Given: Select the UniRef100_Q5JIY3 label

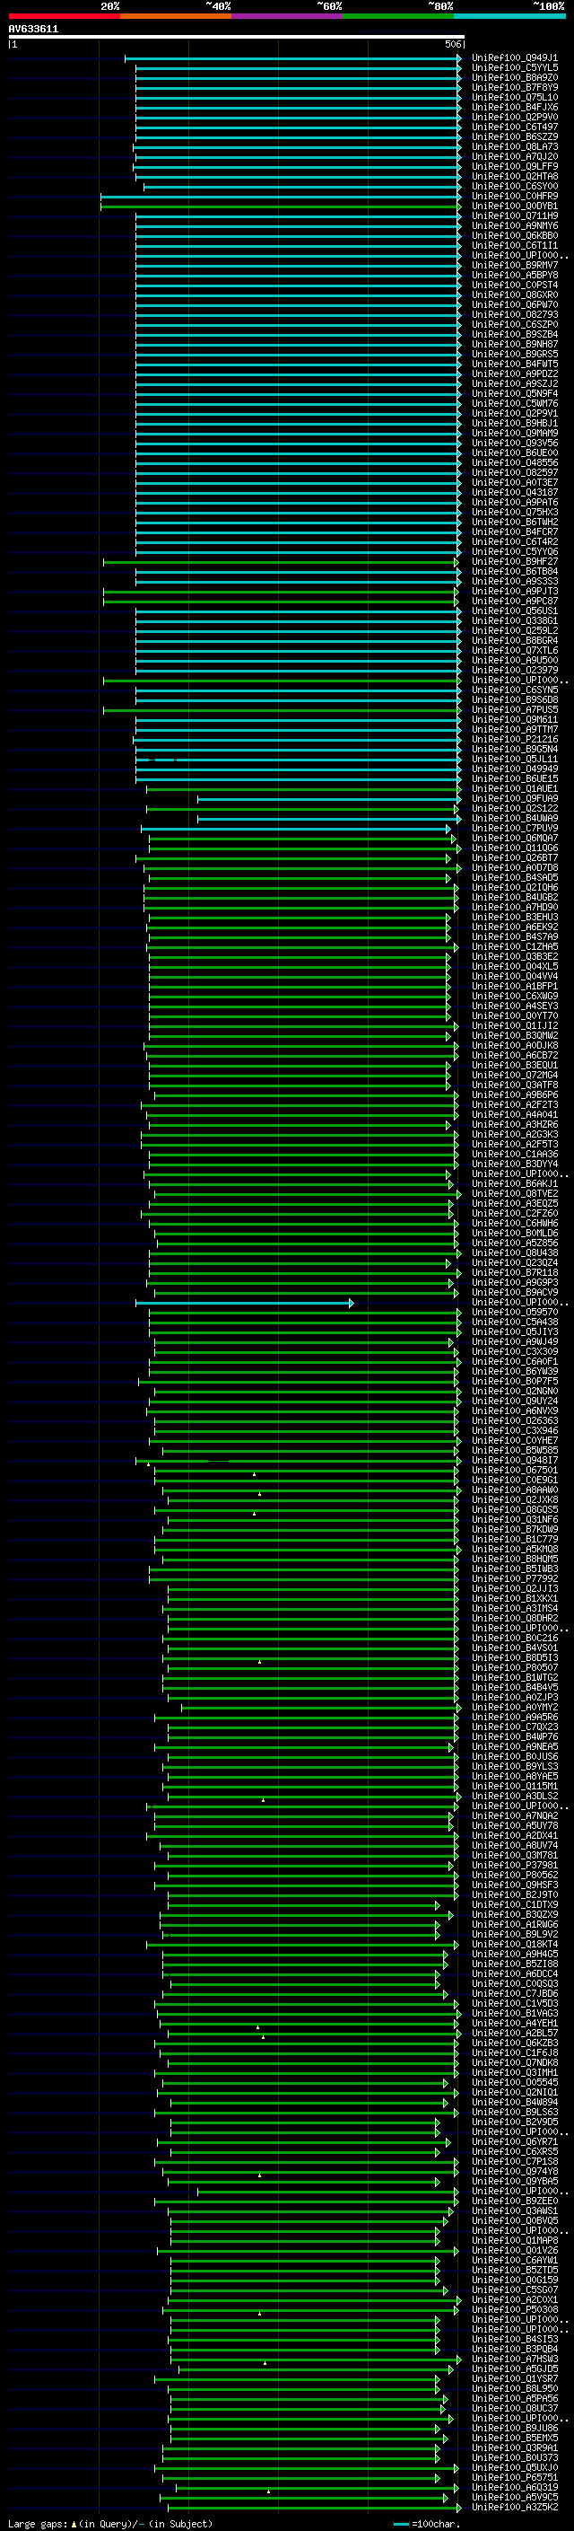Looking at the screenshot, I should [514, 1332].
